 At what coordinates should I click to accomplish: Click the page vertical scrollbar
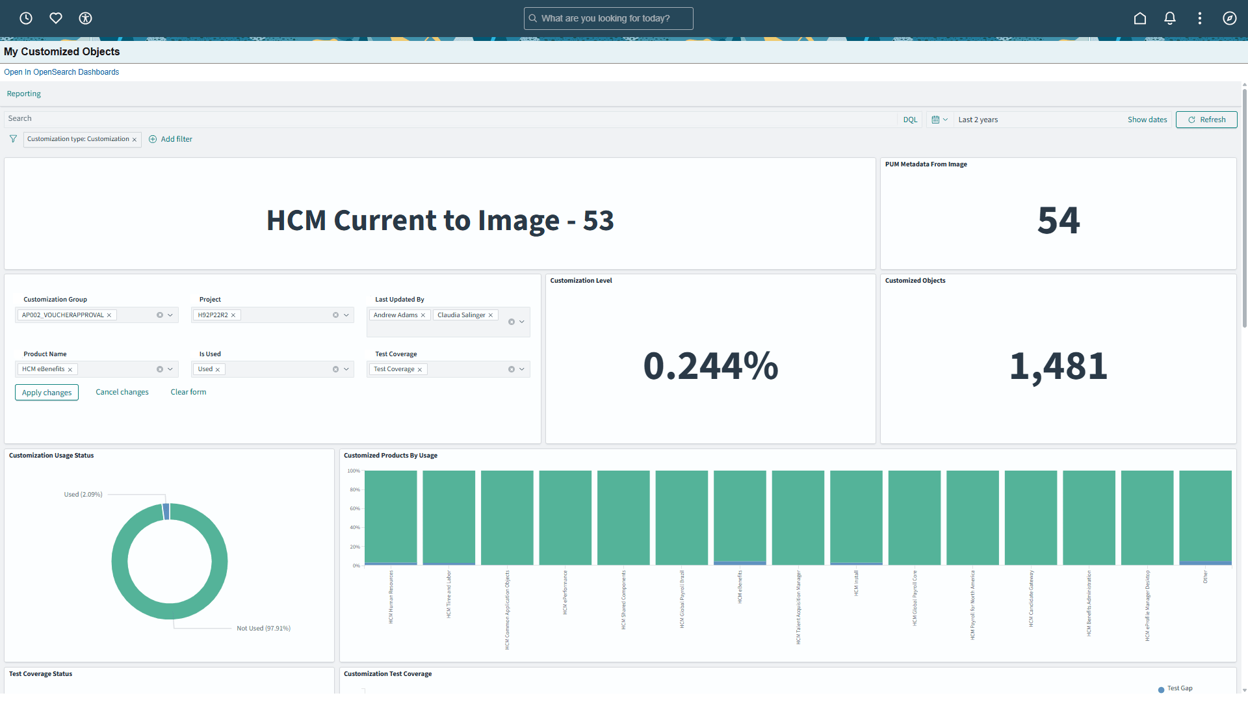tap(1244, 208)
